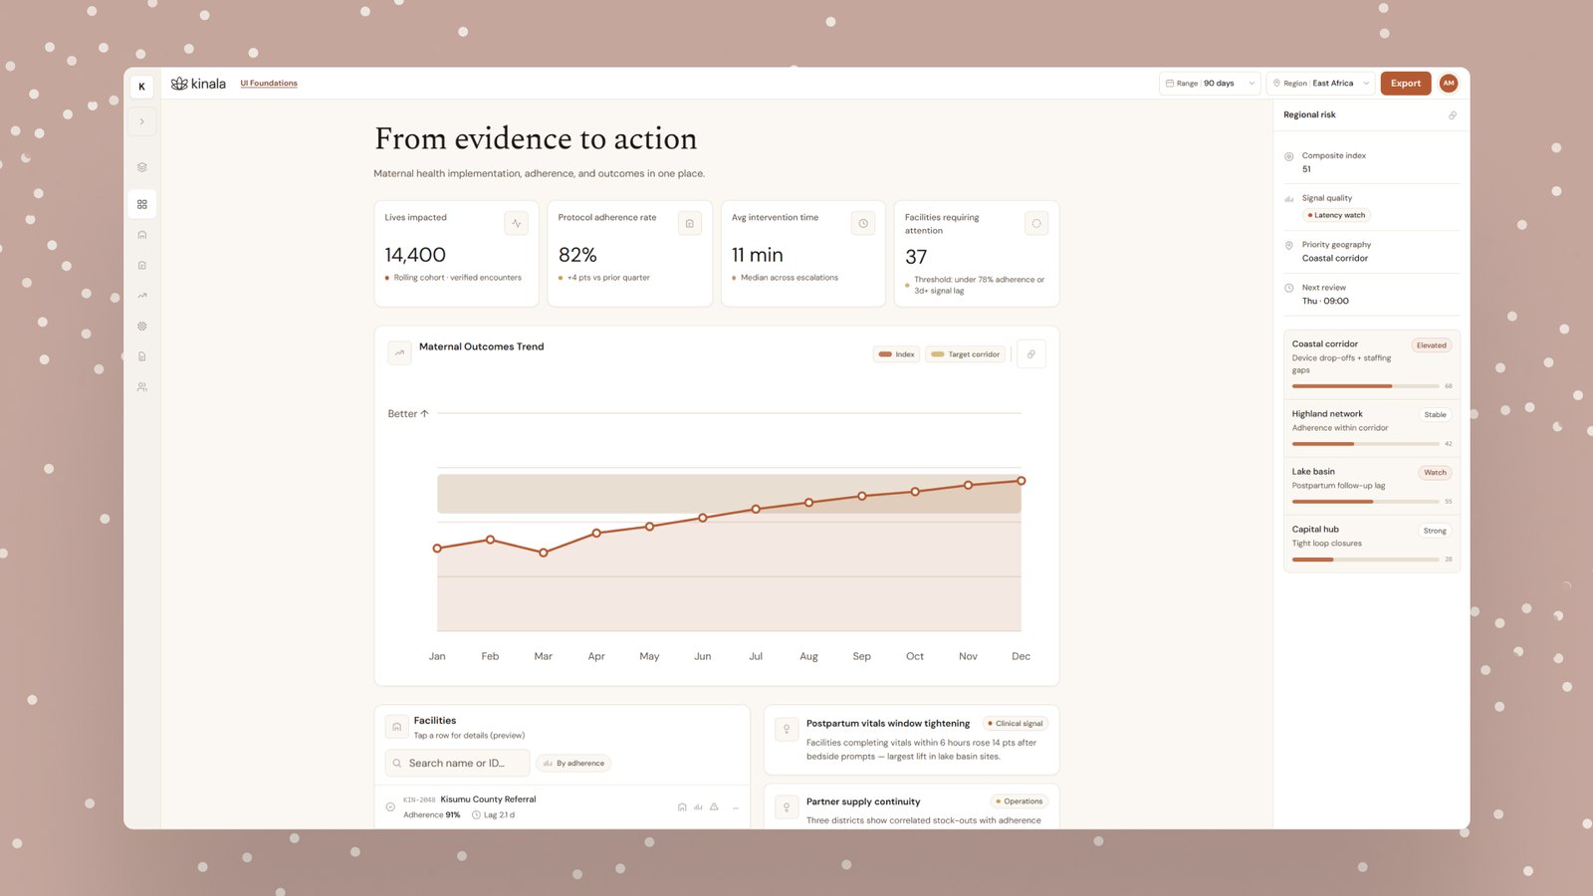
Task: Click the trend icon beside Maternal Outcomes Trend
Action: 399,352
